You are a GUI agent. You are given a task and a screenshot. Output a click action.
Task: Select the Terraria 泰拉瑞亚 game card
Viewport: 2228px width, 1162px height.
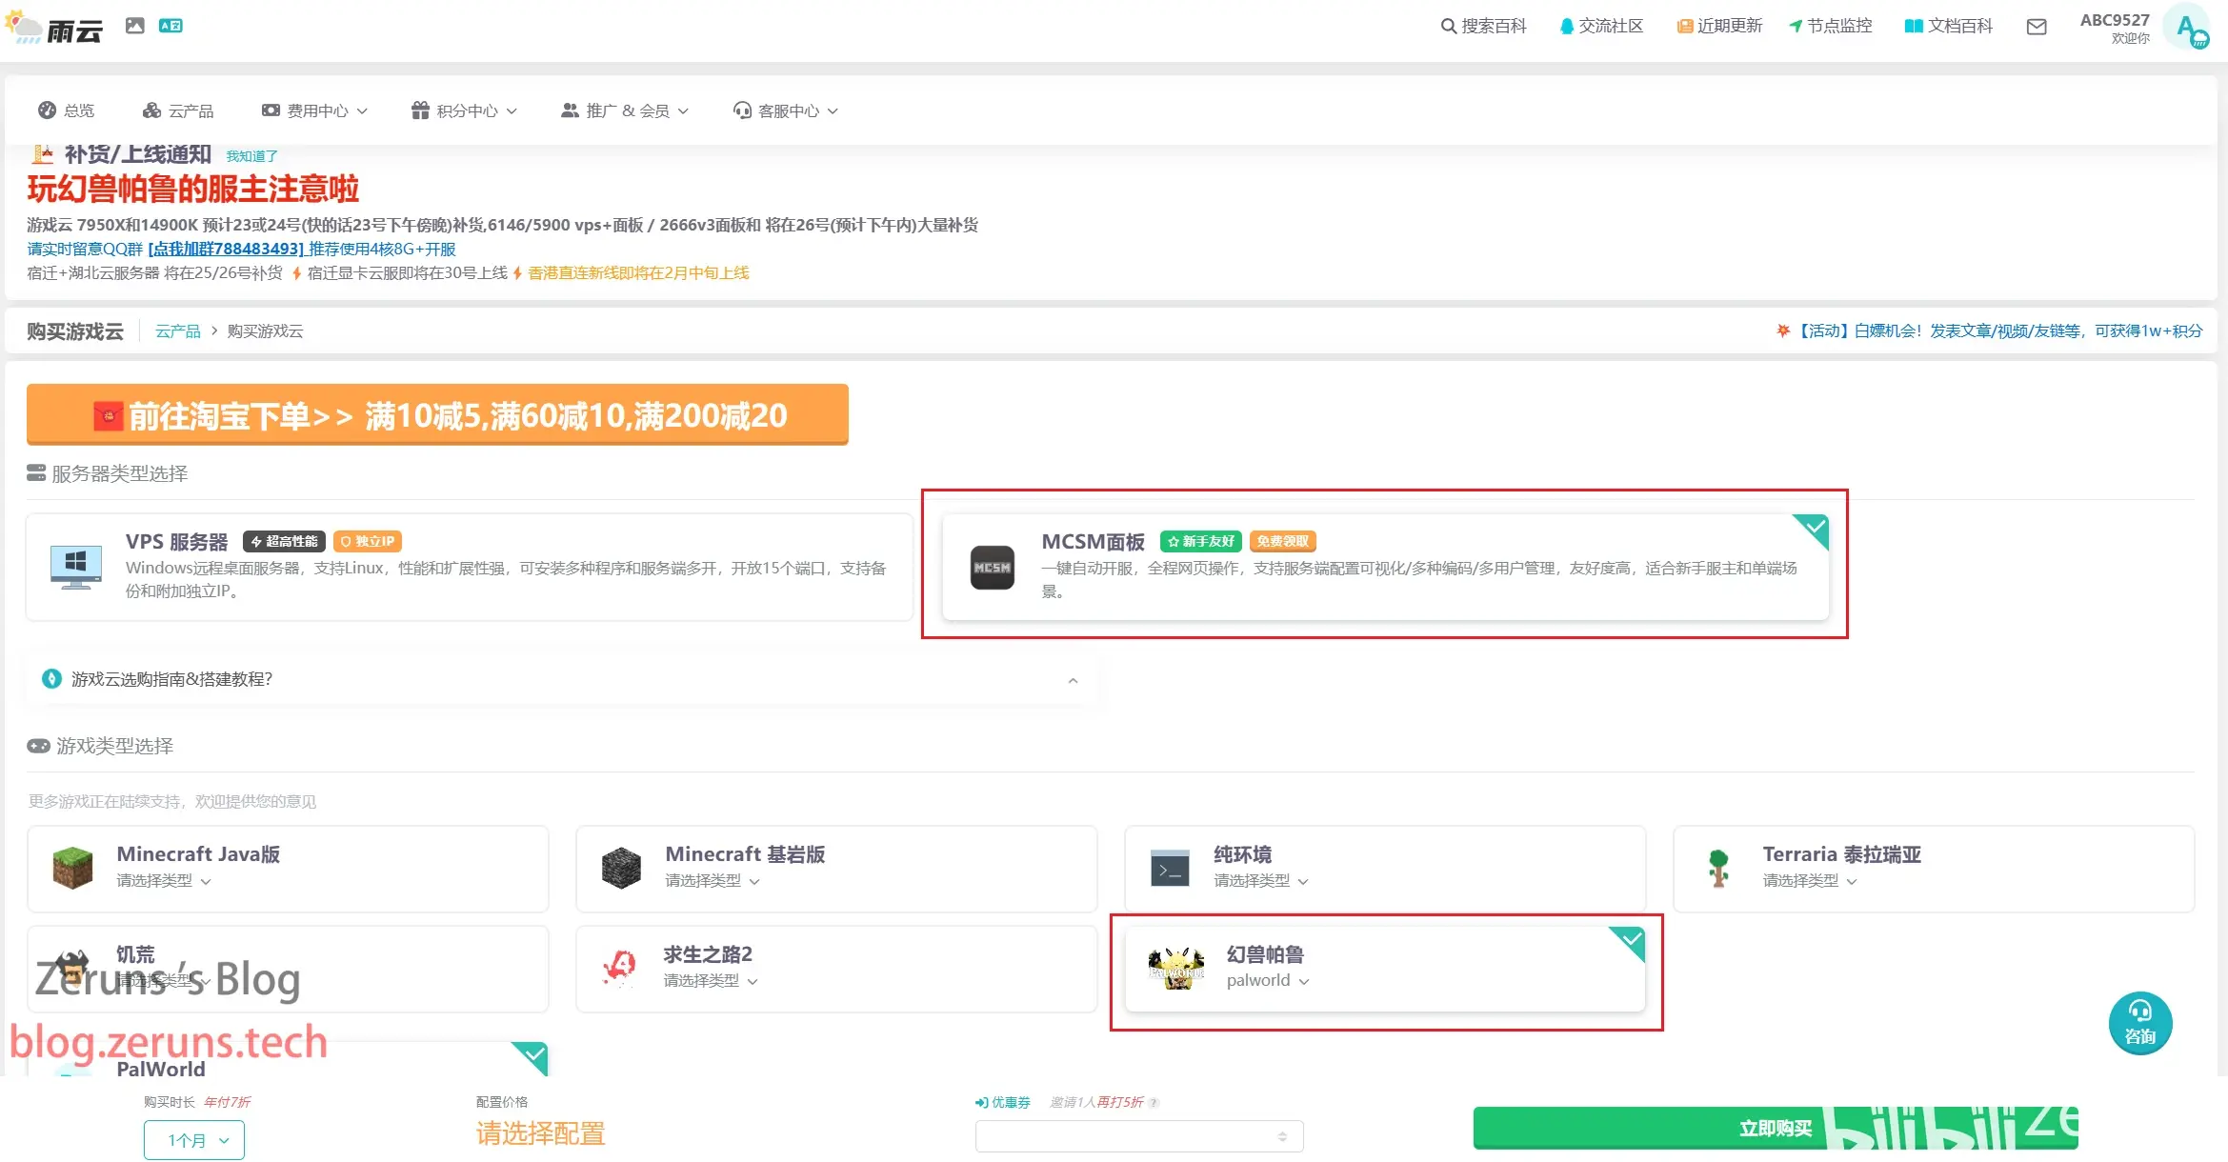(x=1934, y=869)
